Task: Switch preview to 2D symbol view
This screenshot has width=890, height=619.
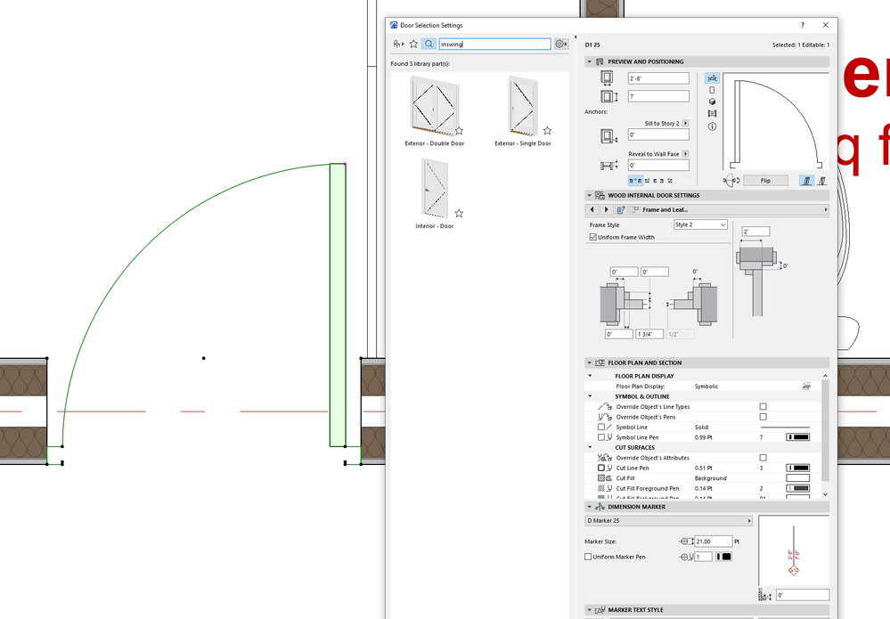Action: pos(711,77)
